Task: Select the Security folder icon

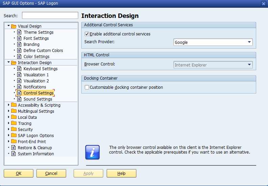Action: (14, 129)
